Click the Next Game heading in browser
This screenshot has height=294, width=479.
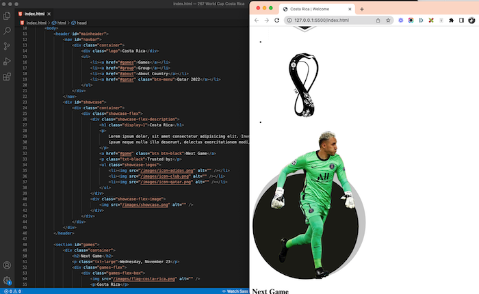click(270, 291)
